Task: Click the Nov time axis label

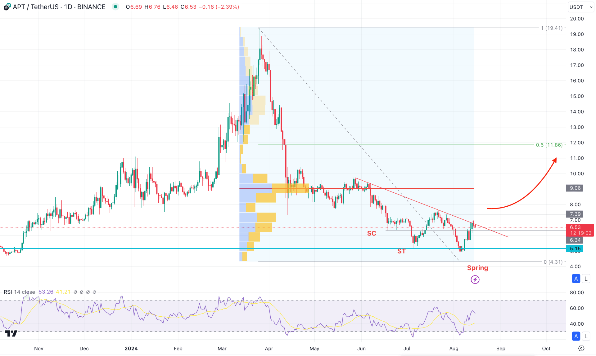Action: (x=38, y=349)
